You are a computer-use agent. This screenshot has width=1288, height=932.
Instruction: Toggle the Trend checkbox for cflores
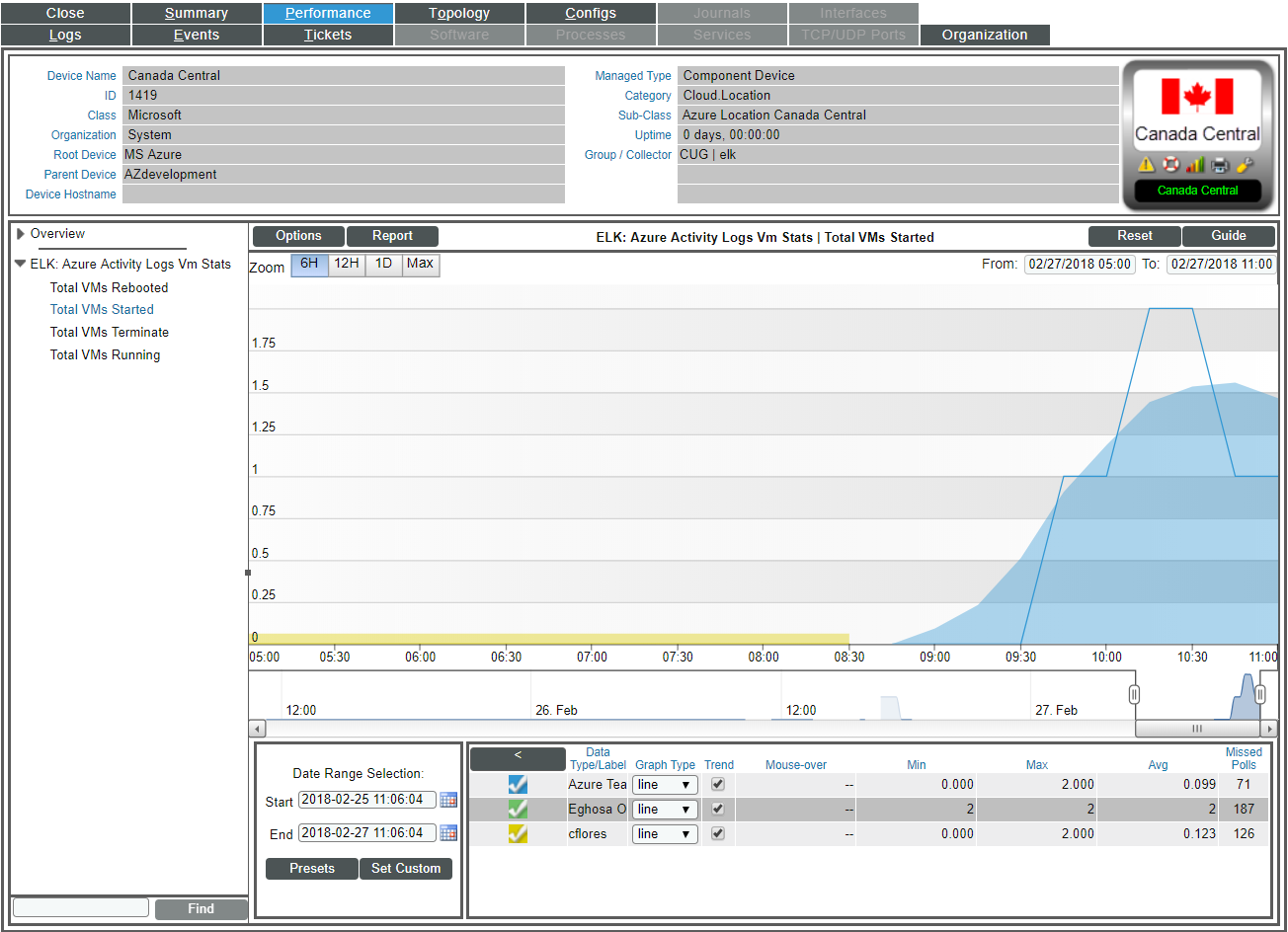tap(718, 833)
